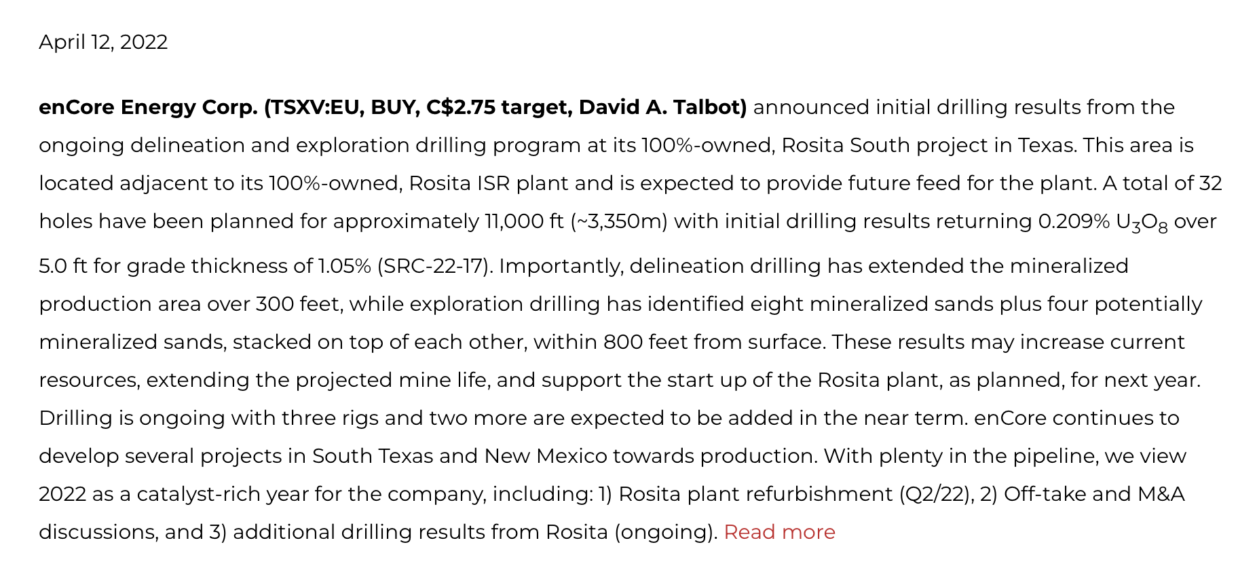Click the SRC-22-17 hole identifier
Screen dimensions: 1257x585
(433, 266)
